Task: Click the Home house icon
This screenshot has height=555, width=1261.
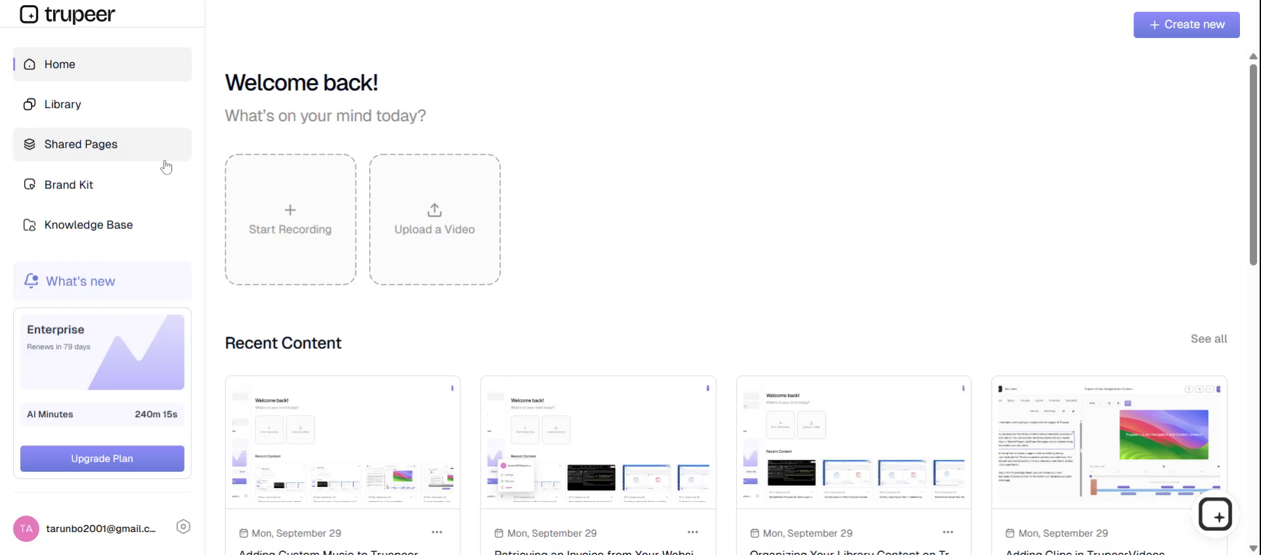Action: [30, 64]
